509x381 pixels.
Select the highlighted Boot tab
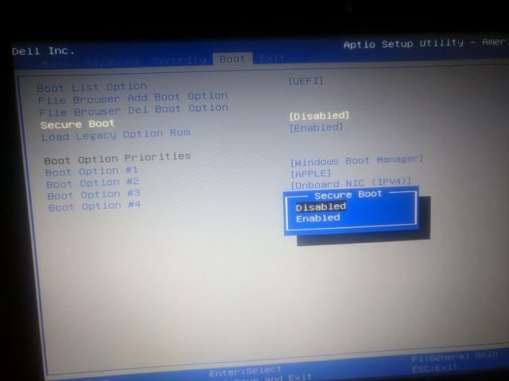point(232,59)
